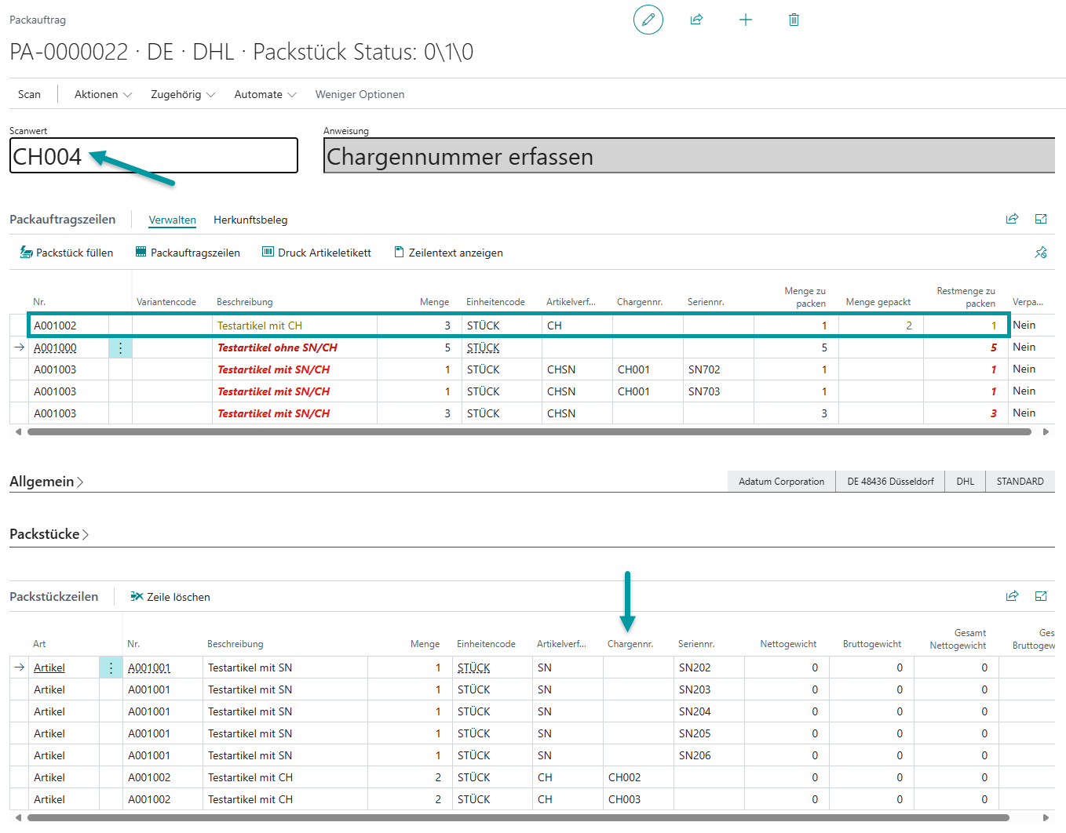
Task: Click the pin icon in Packauftragszeilen toolbar
Action: pos(1041,253)
